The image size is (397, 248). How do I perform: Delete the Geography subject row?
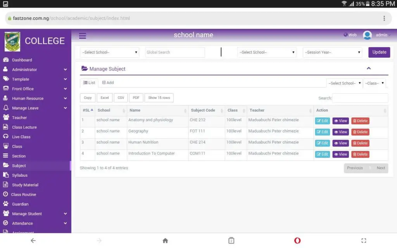coord(360,132)
